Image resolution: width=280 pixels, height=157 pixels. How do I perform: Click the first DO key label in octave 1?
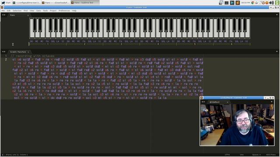pyautogui.click(x=31, y=41)
